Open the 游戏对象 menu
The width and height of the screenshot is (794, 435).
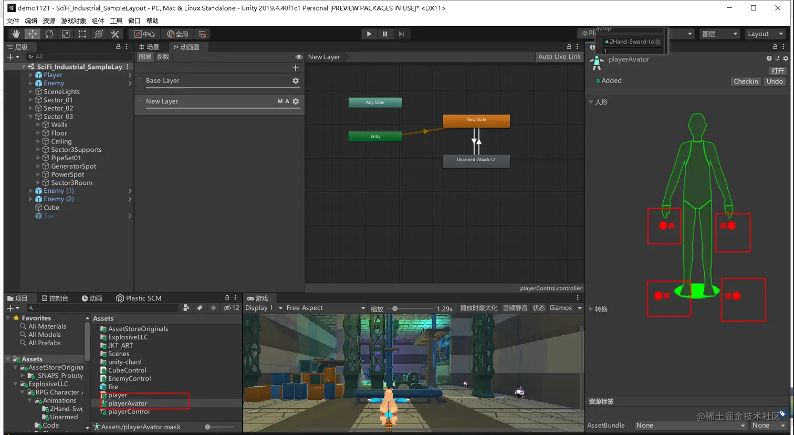pyautogui.click(x=74, y=21)
